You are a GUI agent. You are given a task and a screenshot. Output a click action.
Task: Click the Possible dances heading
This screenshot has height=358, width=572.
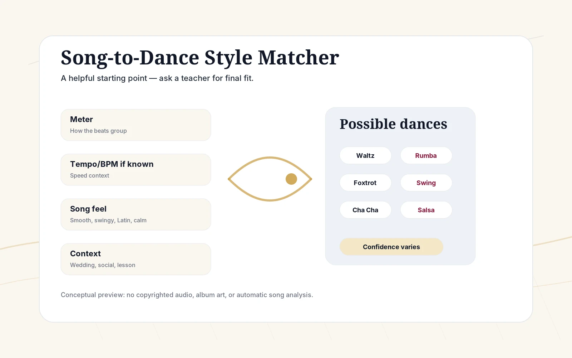coord(393,124)
